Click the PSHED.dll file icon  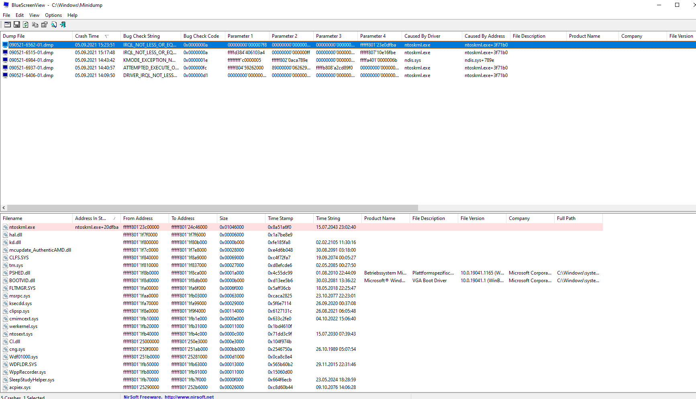(5, 273)
